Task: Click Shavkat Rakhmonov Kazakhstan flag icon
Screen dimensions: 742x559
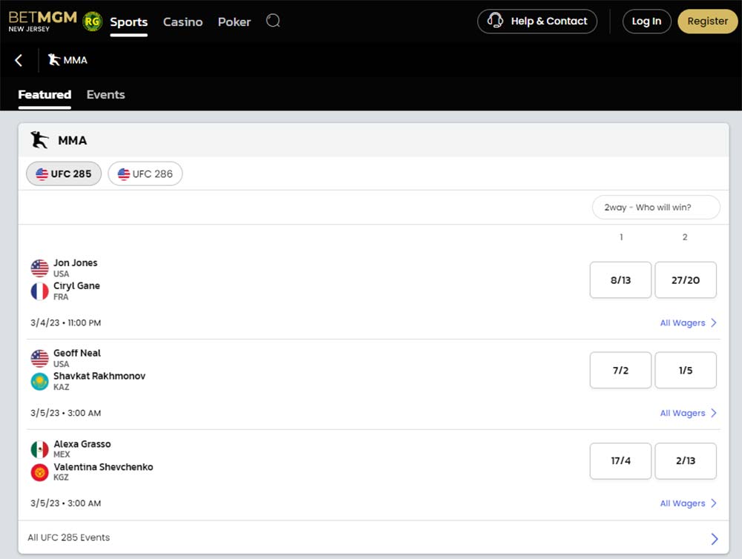Action: 40,382
